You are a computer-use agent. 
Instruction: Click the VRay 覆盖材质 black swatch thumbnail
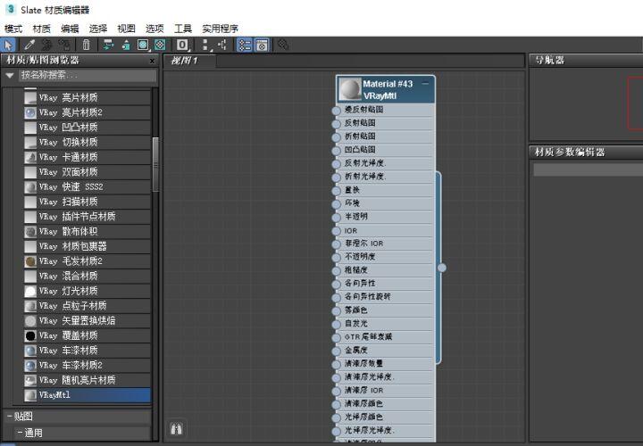pyautogui.click(x=30, y=335)
